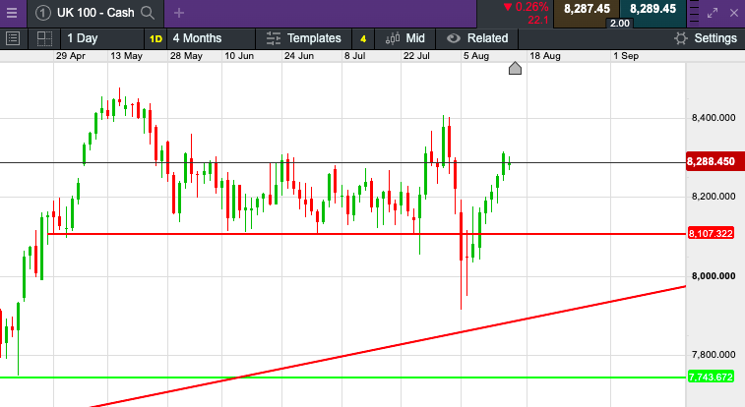
Task: Open the hamburger main menu
Action: pyautogui.click(x=12, y=13)
